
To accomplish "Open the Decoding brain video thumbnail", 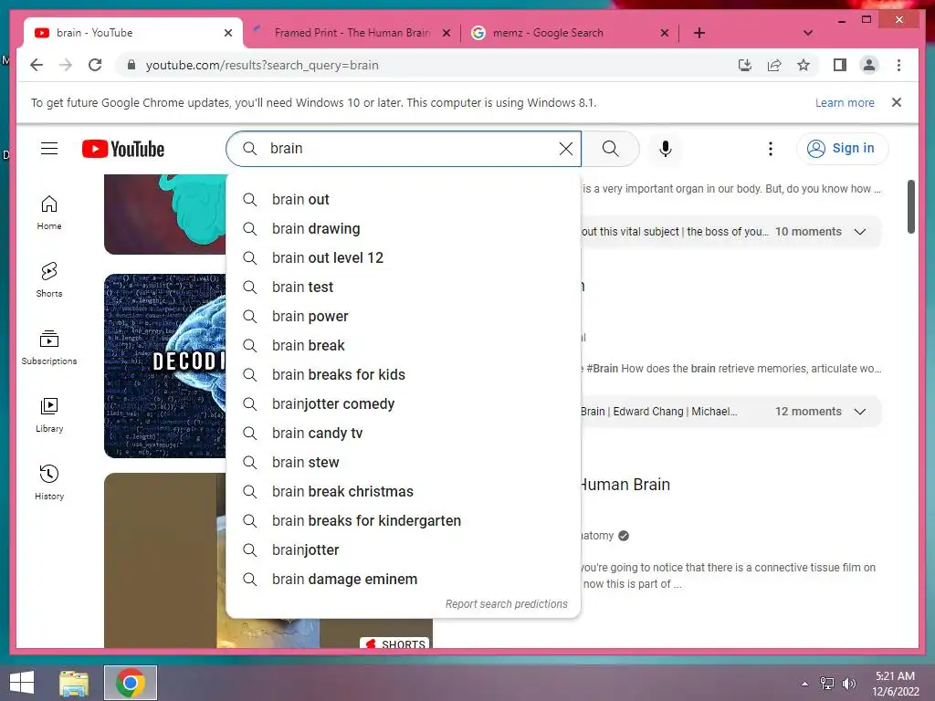I will coord(165,366).
